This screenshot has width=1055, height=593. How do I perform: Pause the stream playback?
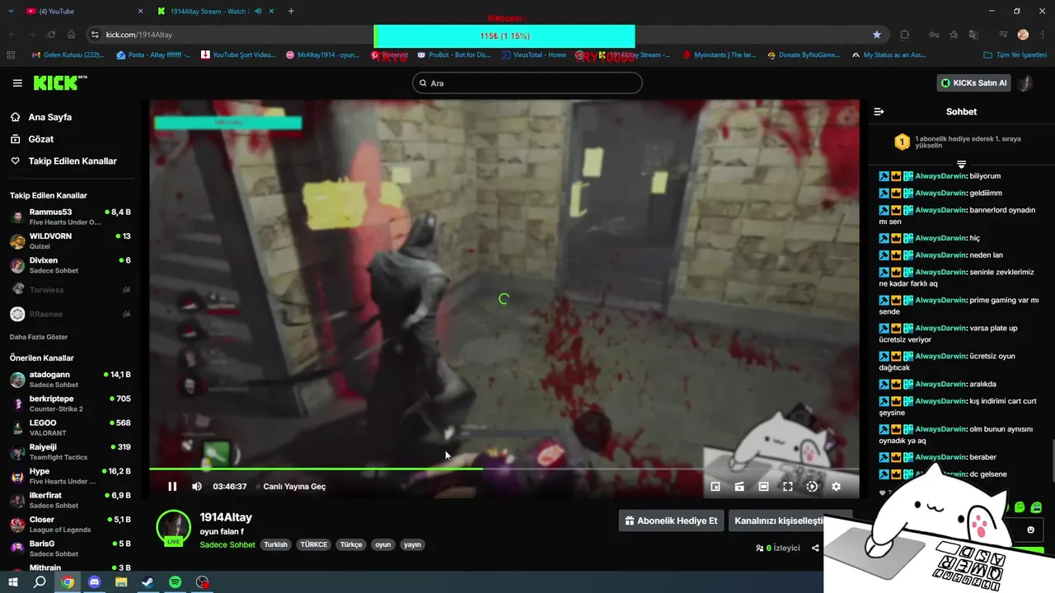pyautogui.click(x=172, y=487)
